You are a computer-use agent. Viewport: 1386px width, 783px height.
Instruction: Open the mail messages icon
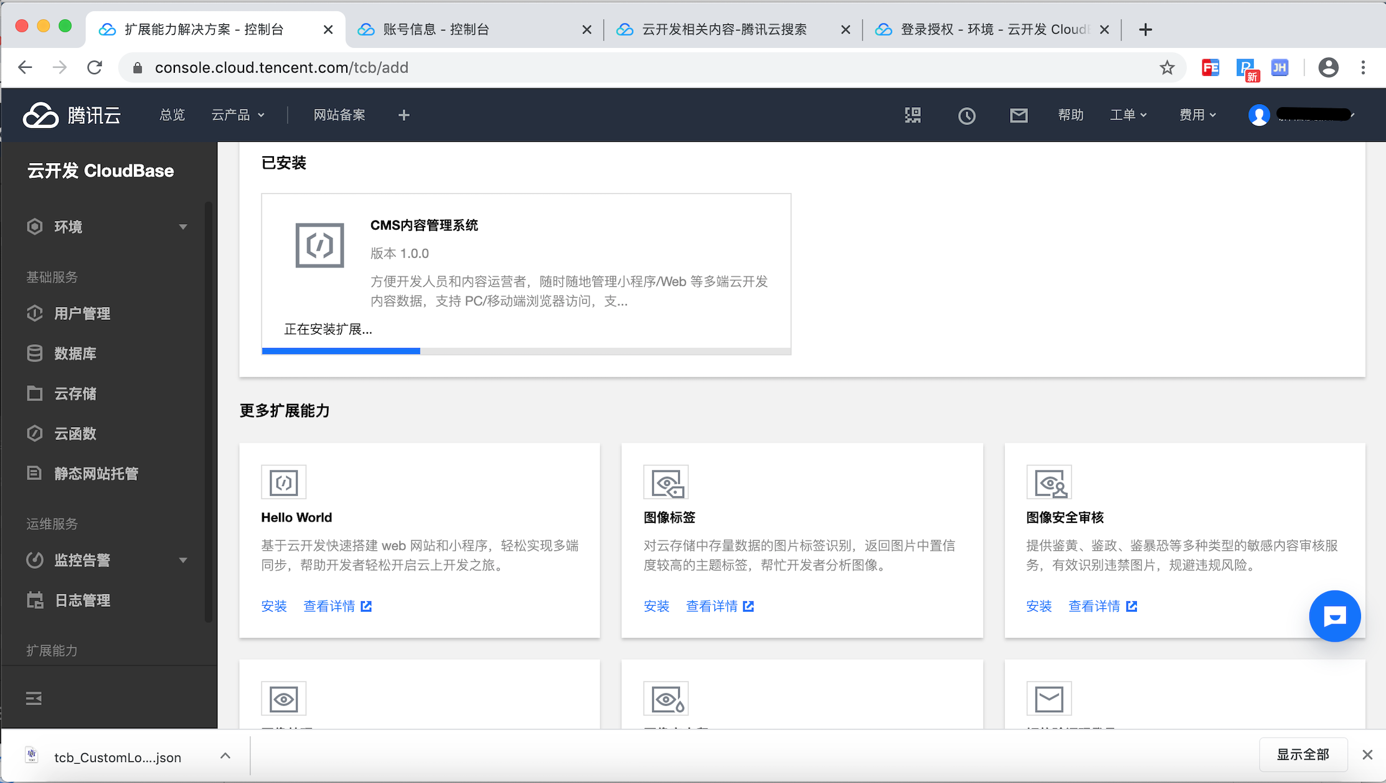pyautogui.click(x=1019, y=115)
